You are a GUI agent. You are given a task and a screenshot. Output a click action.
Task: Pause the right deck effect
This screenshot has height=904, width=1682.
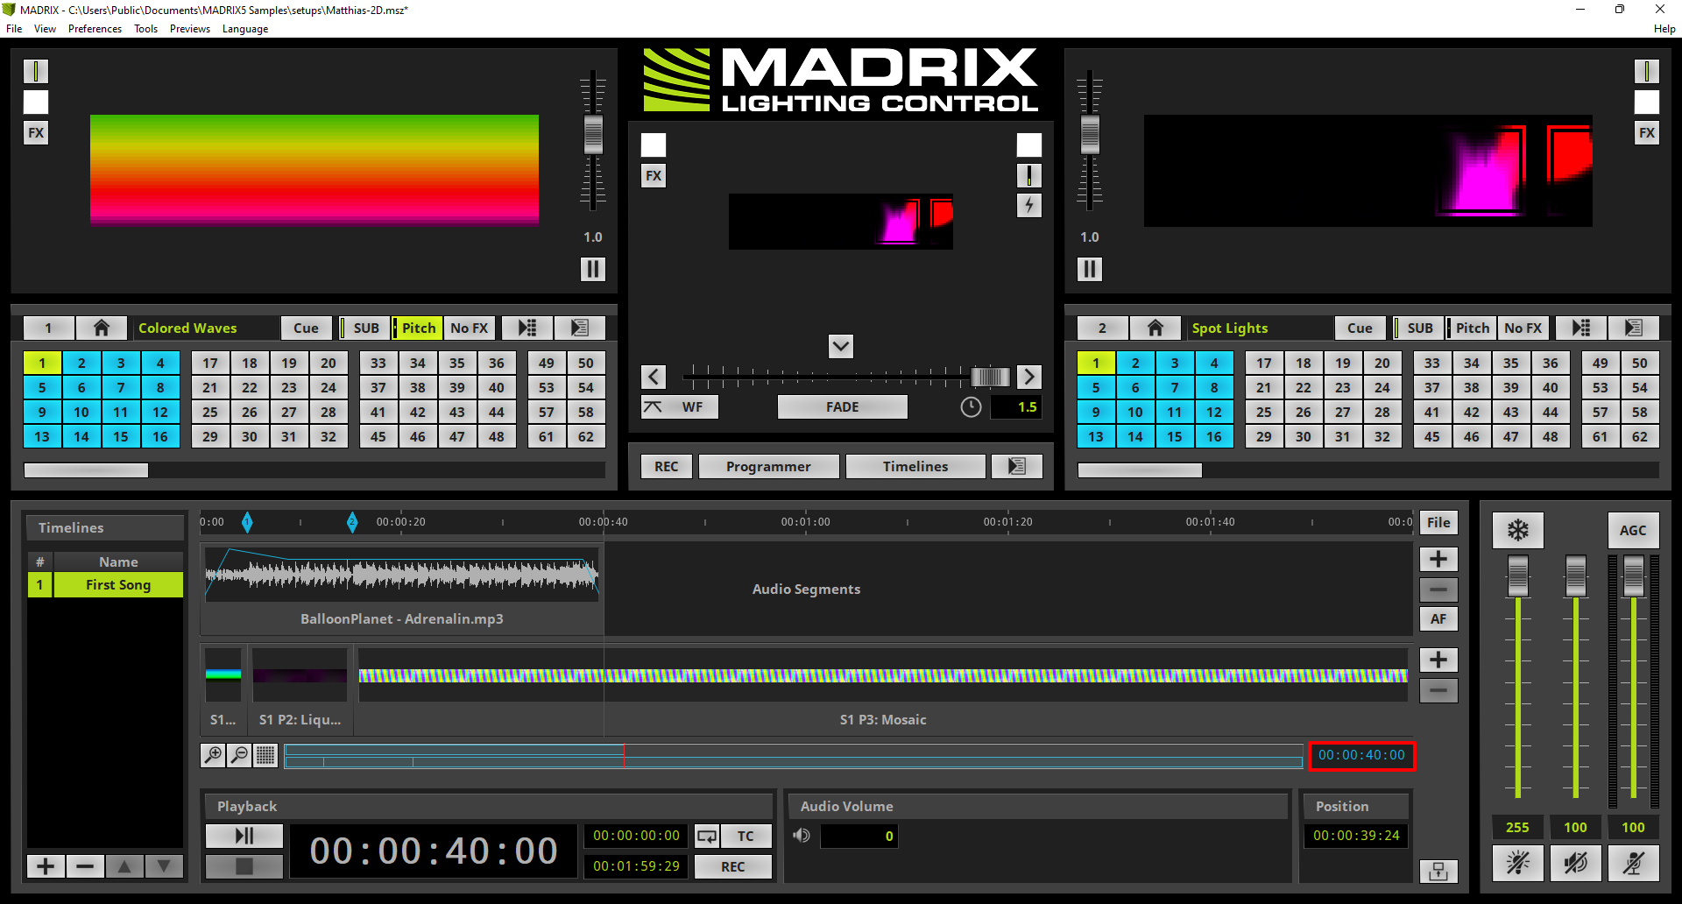coord(1089,269)
